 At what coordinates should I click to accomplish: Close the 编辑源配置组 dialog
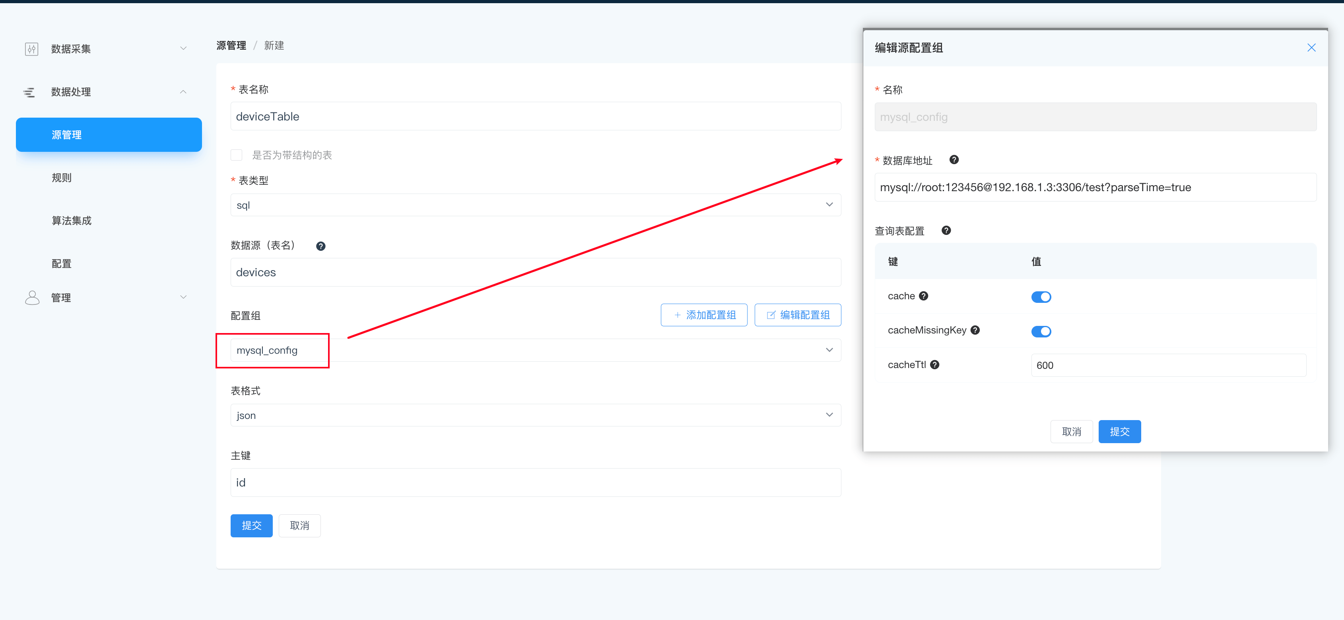[x=1311, y=48]
